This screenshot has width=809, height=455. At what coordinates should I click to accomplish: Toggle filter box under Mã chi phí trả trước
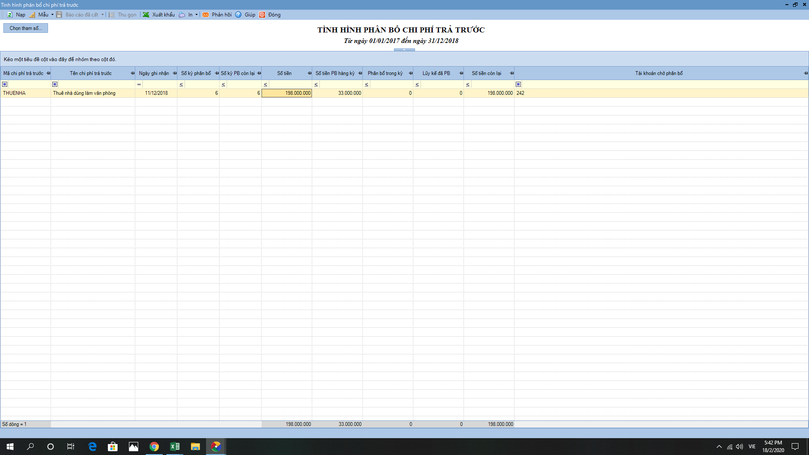[5, 84]
